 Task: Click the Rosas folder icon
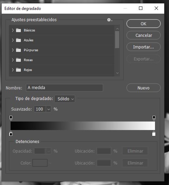pyautogui.click(x=18, y=60)
